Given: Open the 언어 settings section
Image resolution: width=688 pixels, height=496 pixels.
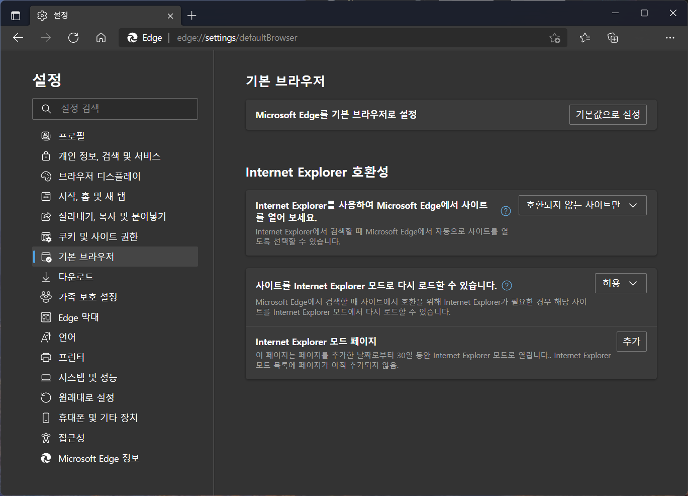Looking at the screenshot, I should pyautogui.click(x=115, y=337).
